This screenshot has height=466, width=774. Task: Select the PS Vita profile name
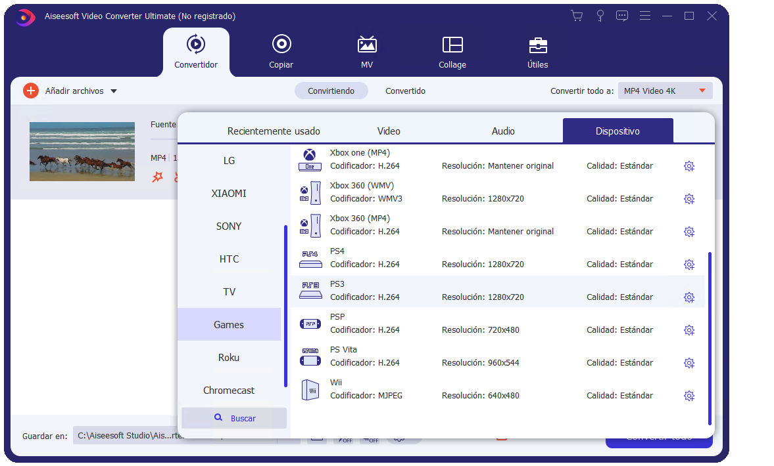point(343,350)
